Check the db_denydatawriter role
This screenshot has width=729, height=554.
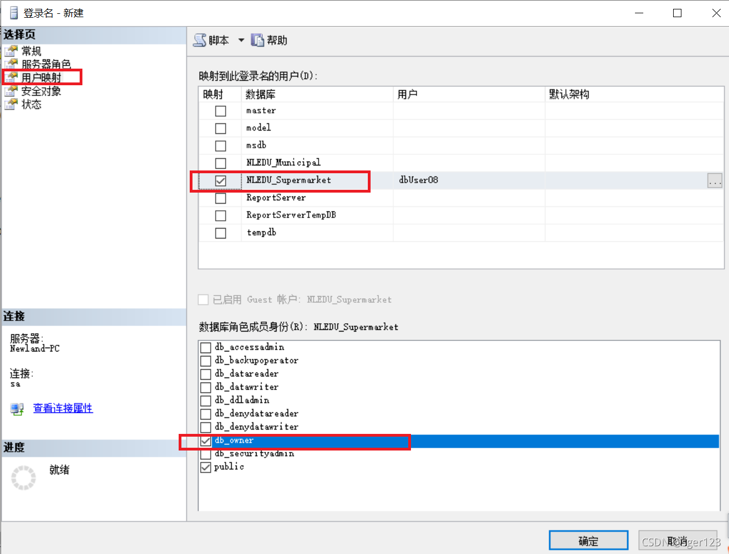(x=206, y=427)
